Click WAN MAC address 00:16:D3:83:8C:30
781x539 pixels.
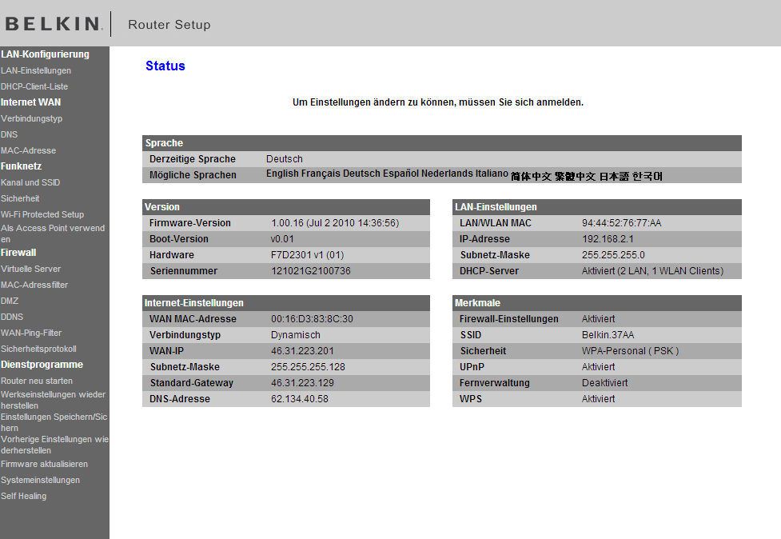[x=312, y=319]
